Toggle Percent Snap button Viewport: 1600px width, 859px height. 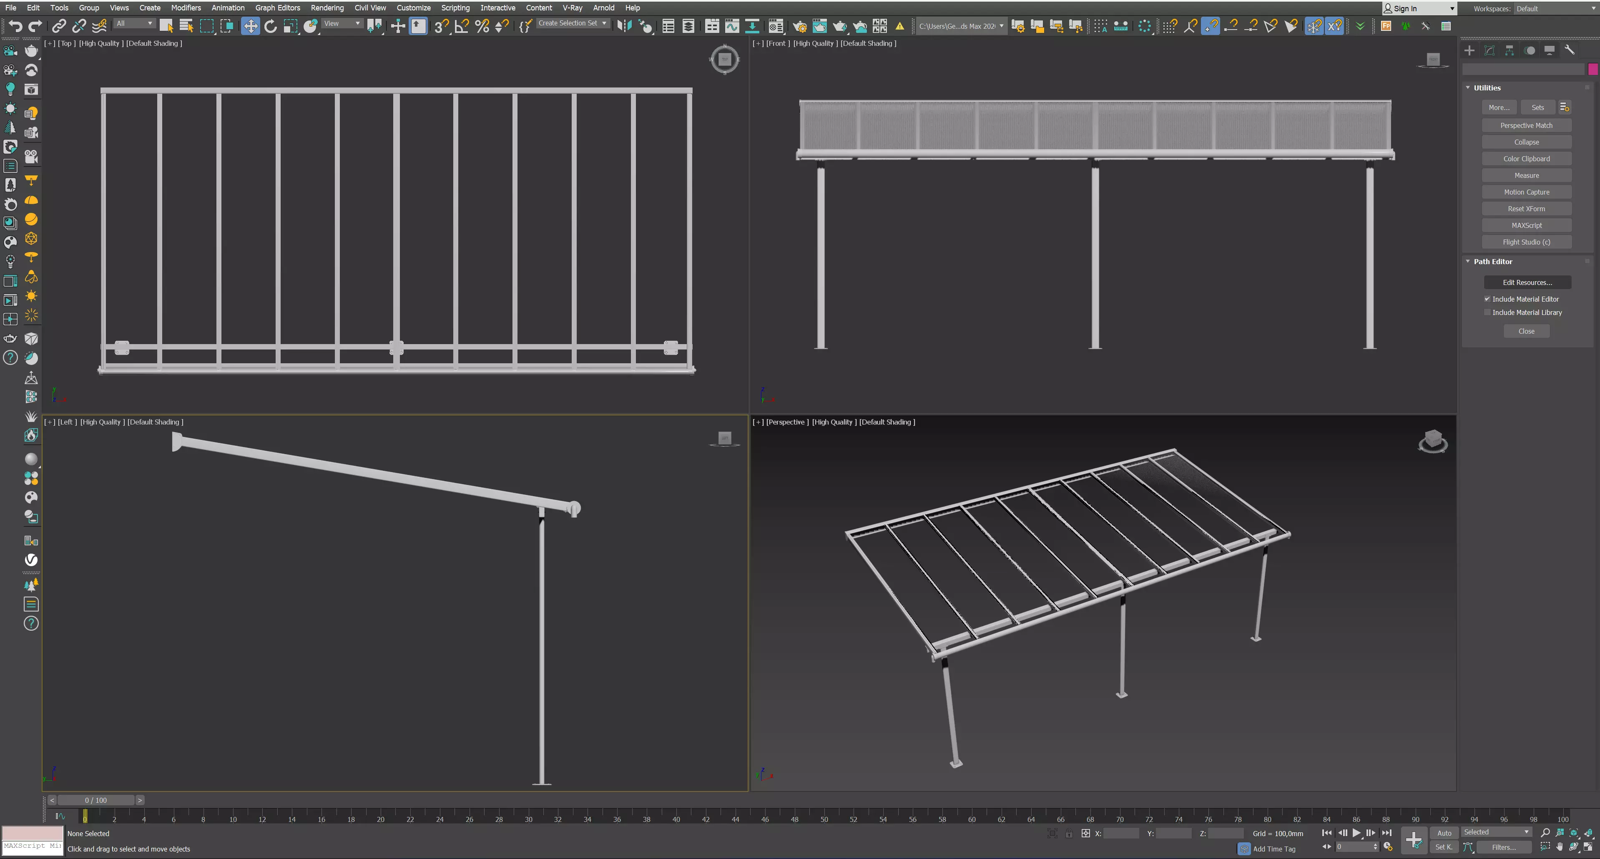482,26
